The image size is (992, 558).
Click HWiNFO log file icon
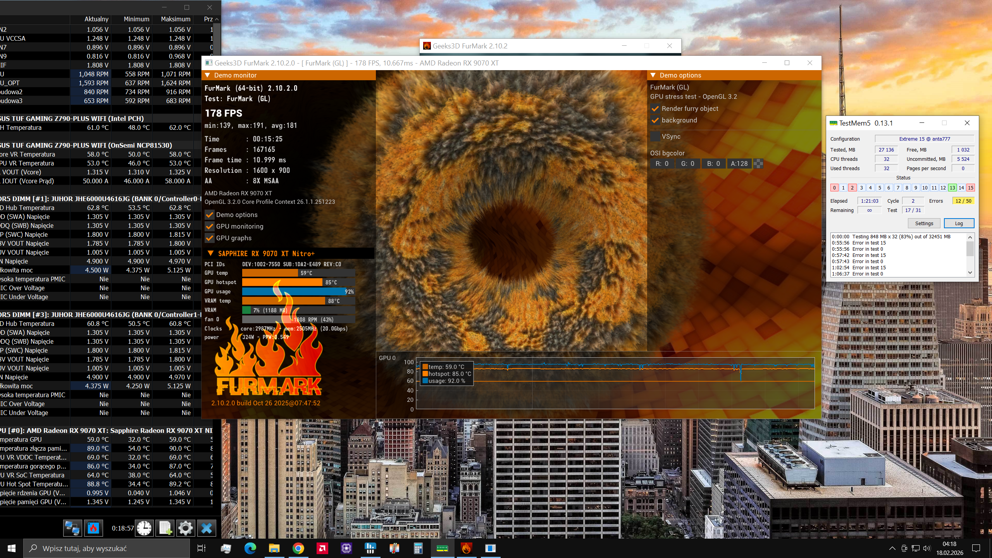point(165,528)
